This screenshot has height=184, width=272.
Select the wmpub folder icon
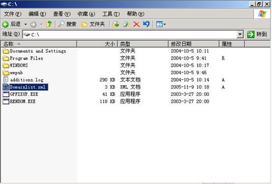click(x=6, y=72)
